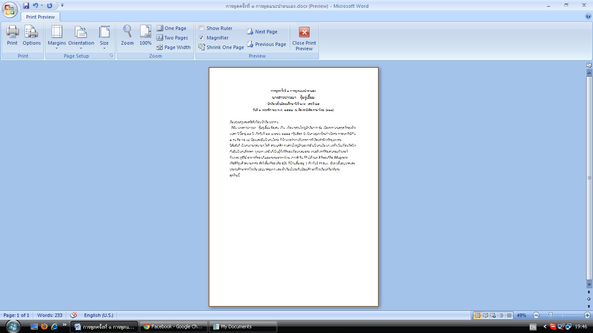Image resolution: width=593 pixels, height=333 pixels.
Task: Switch to One Page view
Action: point(171,28)
